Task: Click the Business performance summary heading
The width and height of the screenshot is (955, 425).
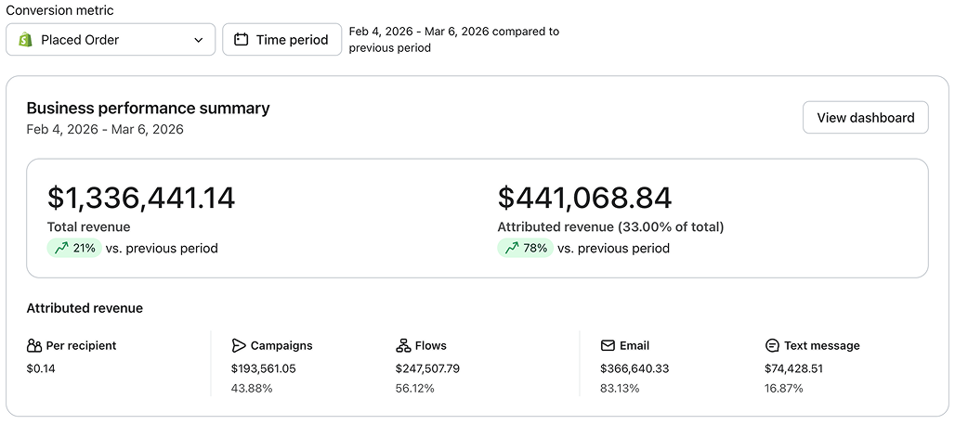Action: point(148,109)
